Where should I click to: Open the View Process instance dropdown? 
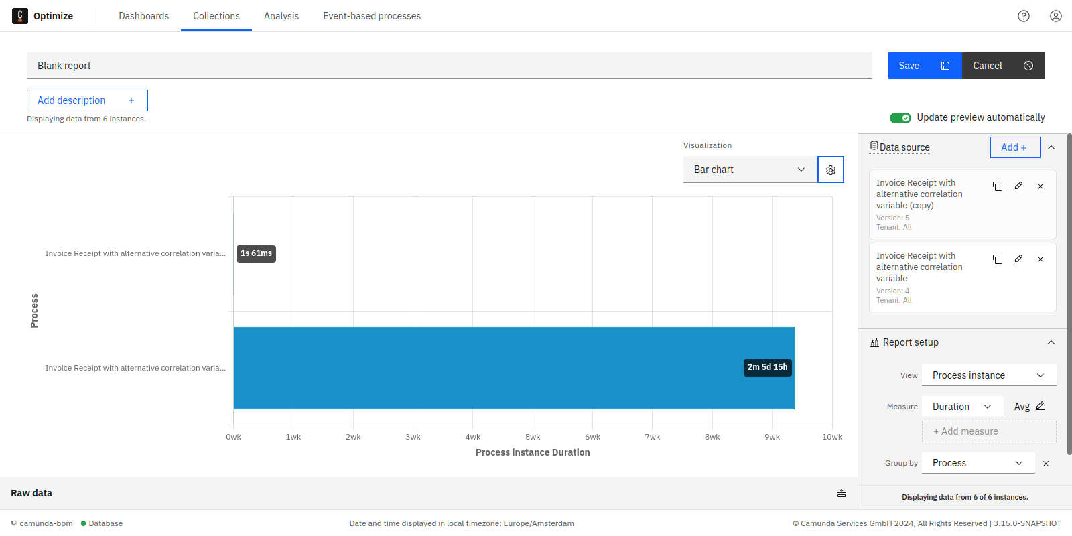click(x=988, y=375)
